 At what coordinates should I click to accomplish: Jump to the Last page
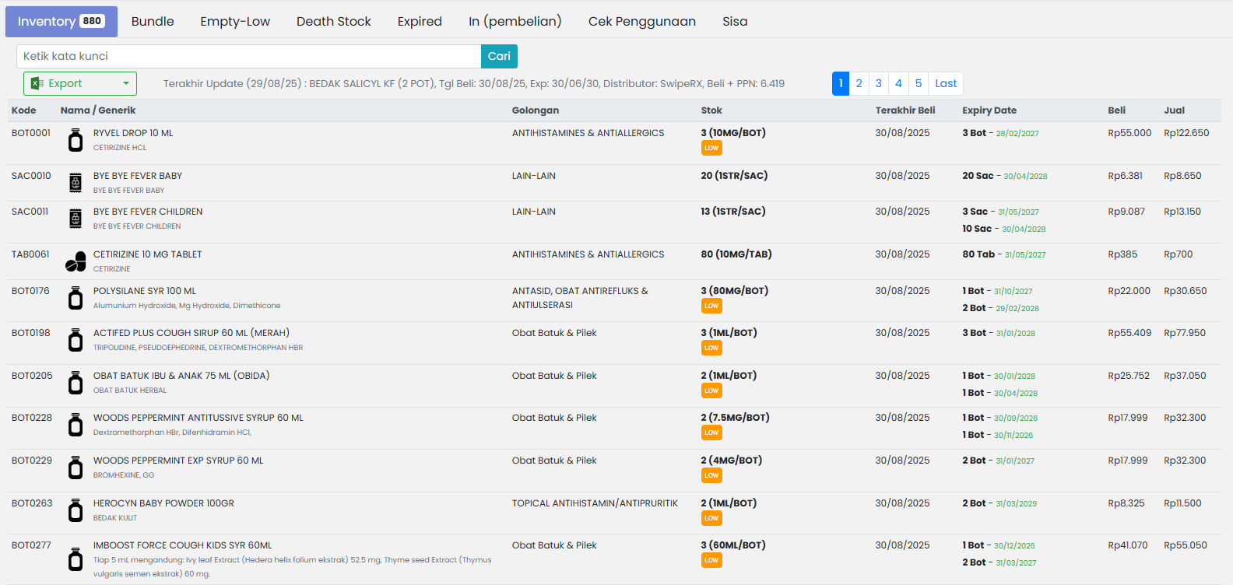click(x=946, y=83)
